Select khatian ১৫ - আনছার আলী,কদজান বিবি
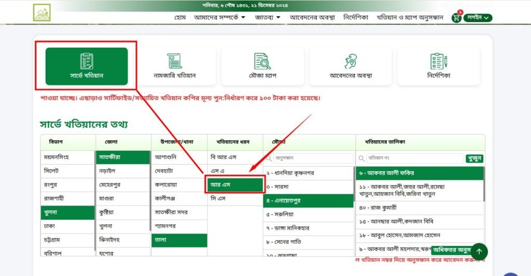531x276 pixels. 419,222
